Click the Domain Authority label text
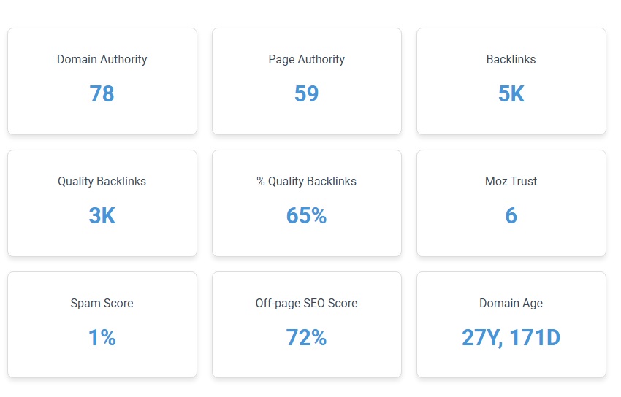The height and width of the screenshot is (397, 621). pyautogui.click(x=102, y=60)
